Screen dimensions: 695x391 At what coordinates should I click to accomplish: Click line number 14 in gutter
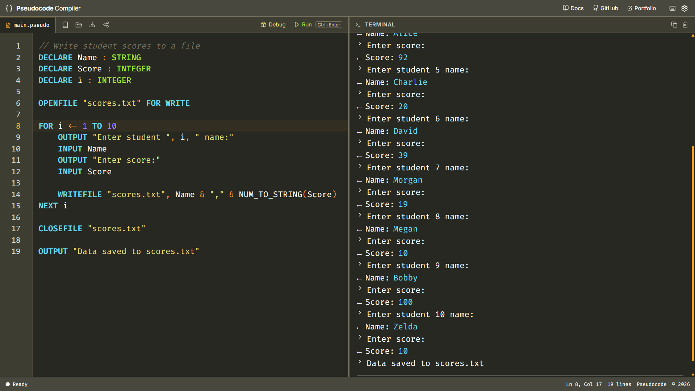16,195
